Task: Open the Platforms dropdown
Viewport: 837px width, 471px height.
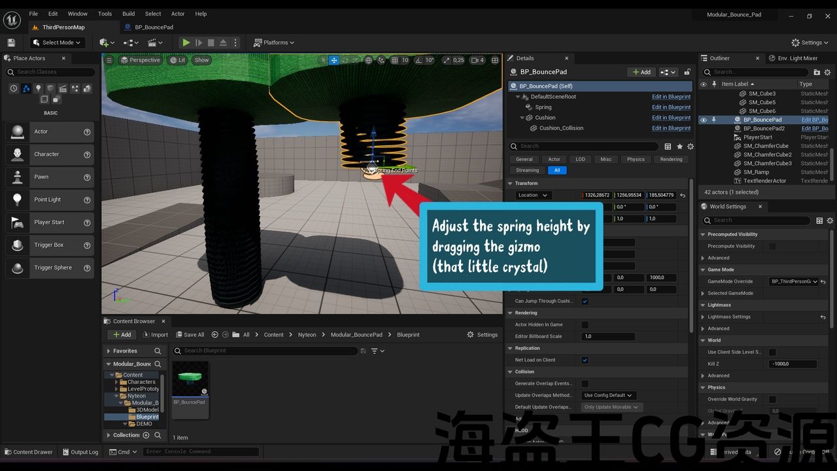Action: [274, 43]
